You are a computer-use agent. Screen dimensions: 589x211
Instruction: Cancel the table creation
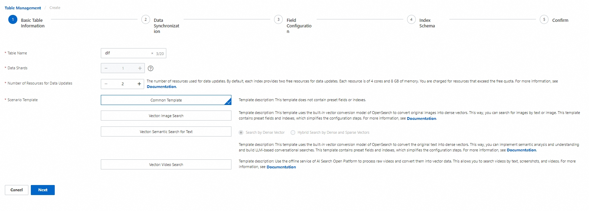point(17,190)
